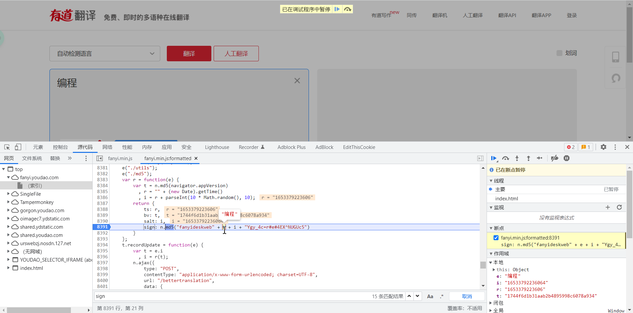Collapse the 线程 section
633x313 pixels.
point(491,181)
